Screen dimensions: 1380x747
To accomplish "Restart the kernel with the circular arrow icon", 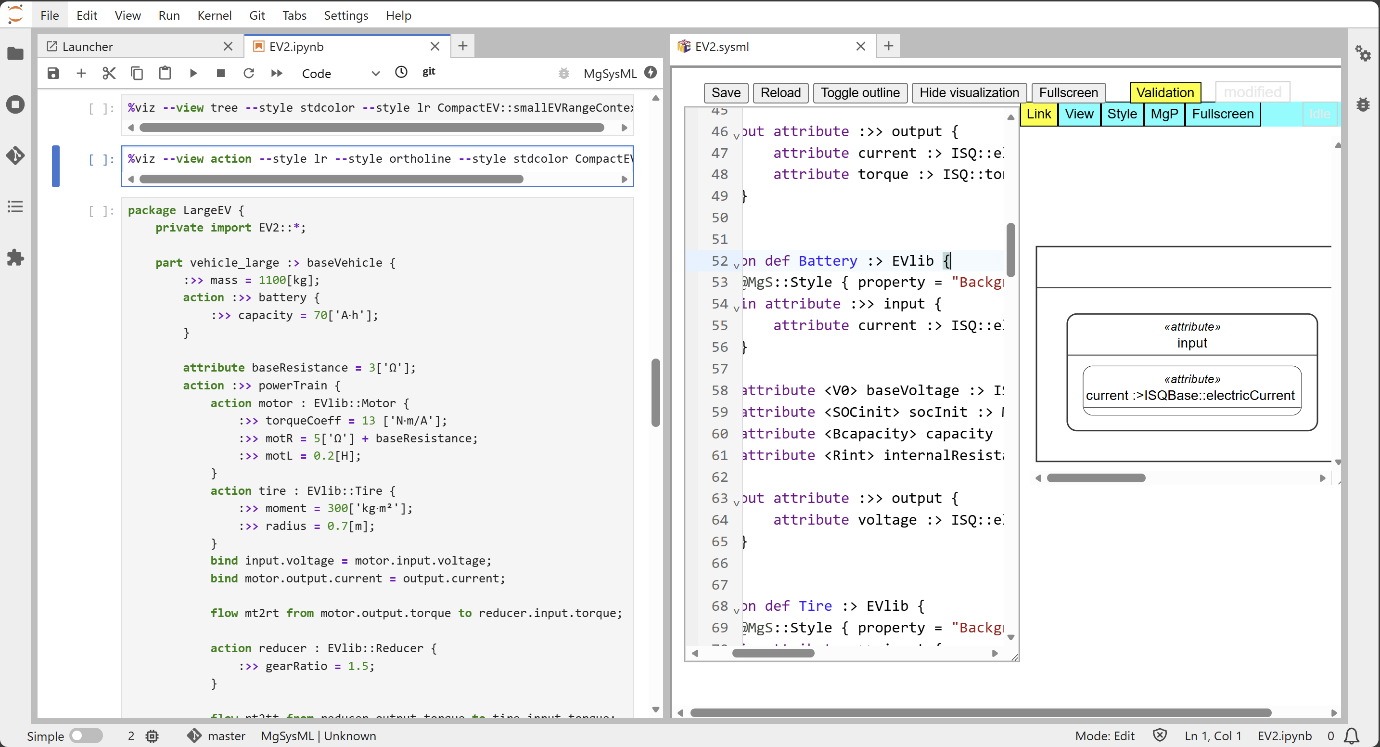I will (x=249, y=73).
